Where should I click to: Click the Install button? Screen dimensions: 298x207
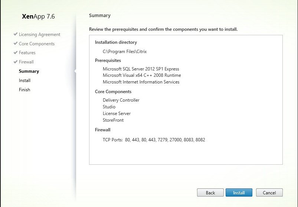coord(239,193)
